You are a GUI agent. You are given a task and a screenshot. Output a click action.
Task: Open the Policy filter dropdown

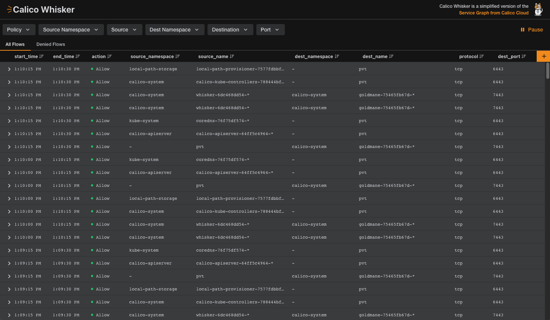[x=18, y=30]
